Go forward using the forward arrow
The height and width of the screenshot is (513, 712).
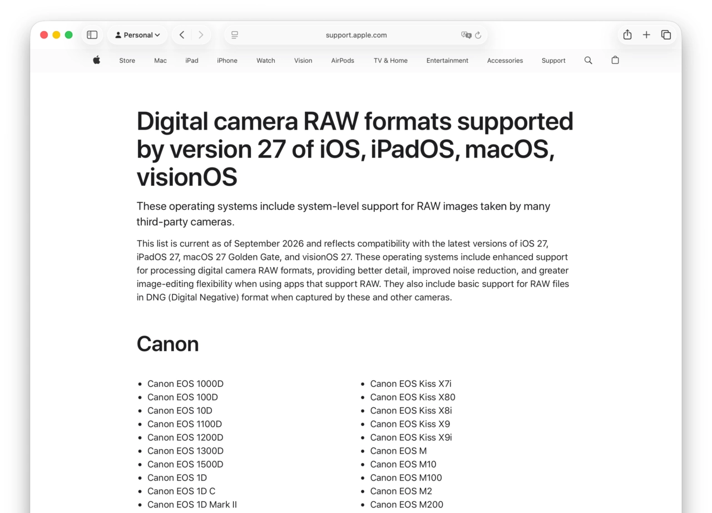pos(201,35)
